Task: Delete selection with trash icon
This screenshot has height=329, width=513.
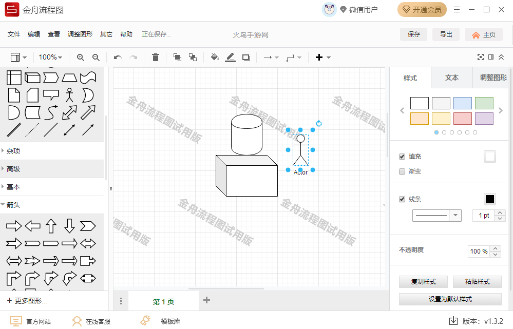Action: point(156,57)
